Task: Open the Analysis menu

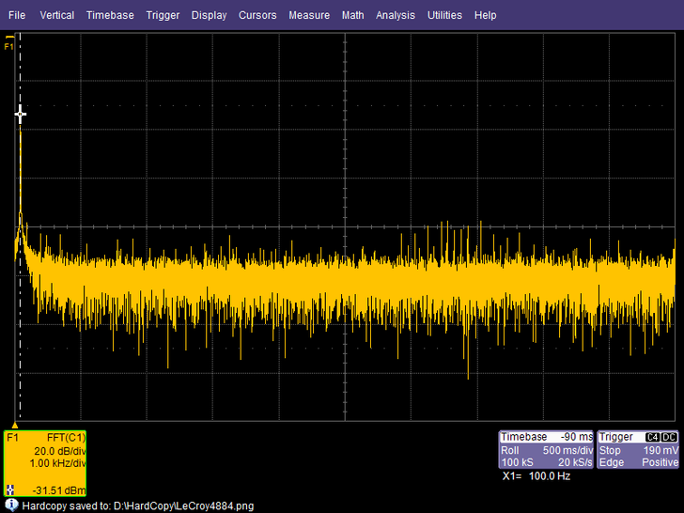Action: click(395, 15)
